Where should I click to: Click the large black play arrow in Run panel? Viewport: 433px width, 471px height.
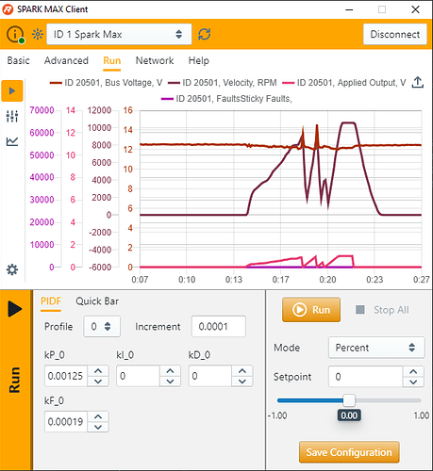15,309
